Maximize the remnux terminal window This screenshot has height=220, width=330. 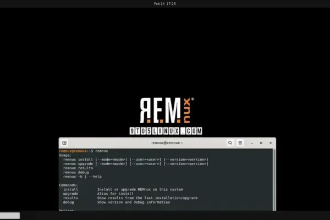point(261,143)
